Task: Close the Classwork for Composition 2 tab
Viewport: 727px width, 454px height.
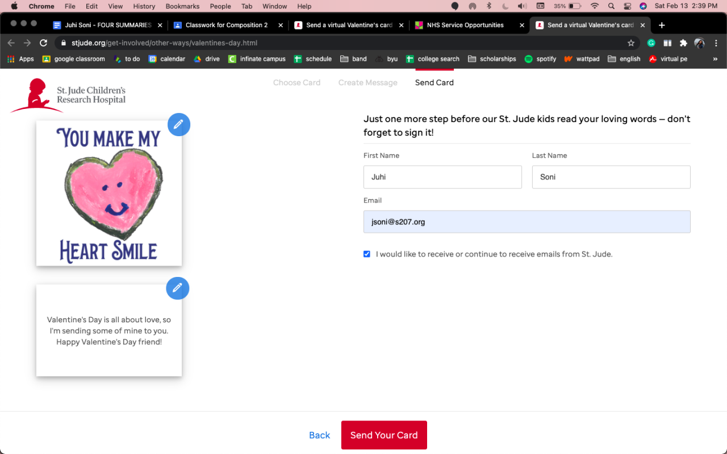Action: click(x=281, y=25)
